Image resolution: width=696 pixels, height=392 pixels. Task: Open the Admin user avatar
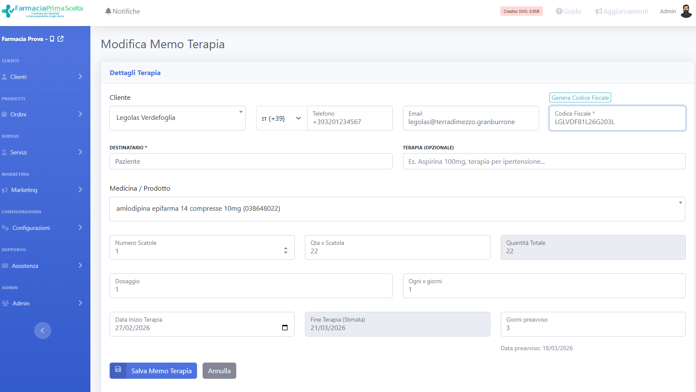tap(686, 11)
